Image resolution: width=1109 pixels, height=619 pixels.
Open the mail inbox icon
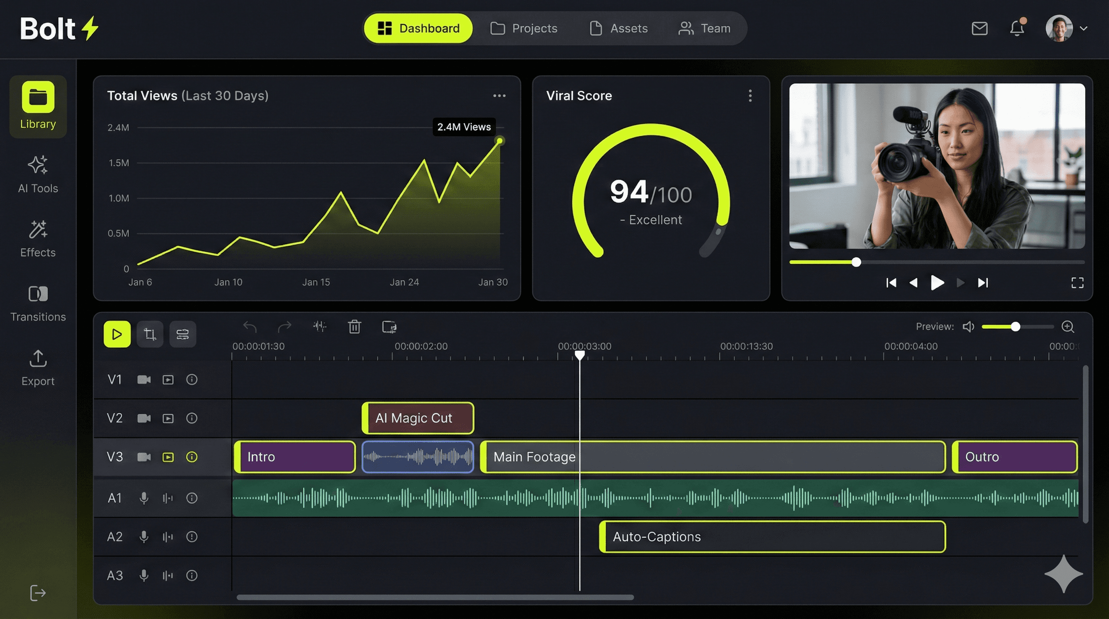pyautogui.click(x=979, y=28)
